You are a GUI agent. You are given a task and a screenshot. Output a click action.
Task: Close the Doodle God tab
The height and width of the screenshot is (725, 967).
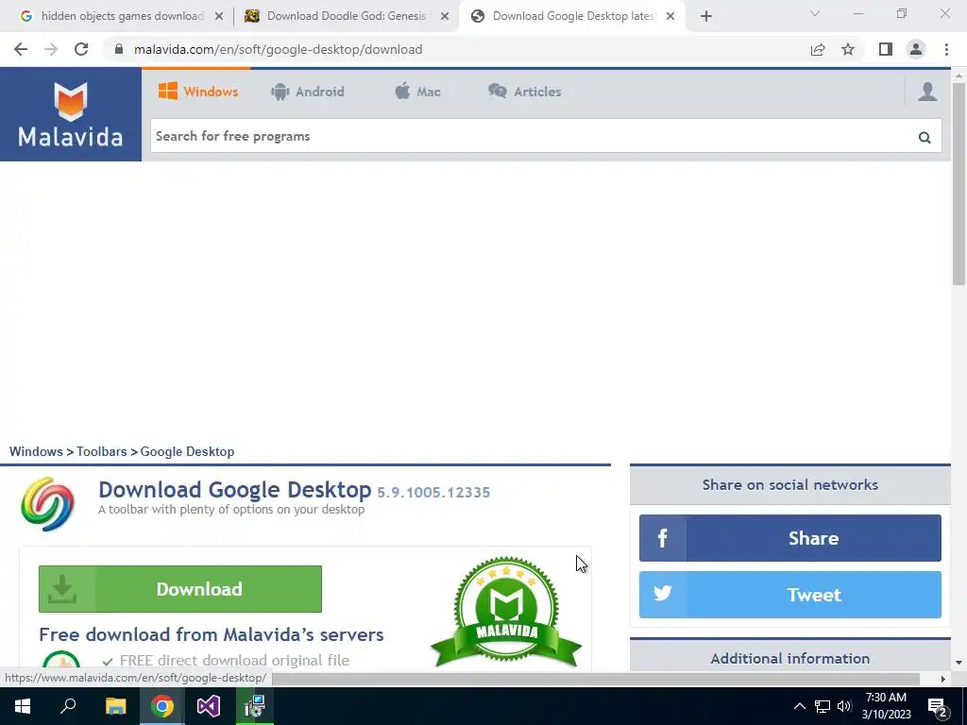coord(445,16)
